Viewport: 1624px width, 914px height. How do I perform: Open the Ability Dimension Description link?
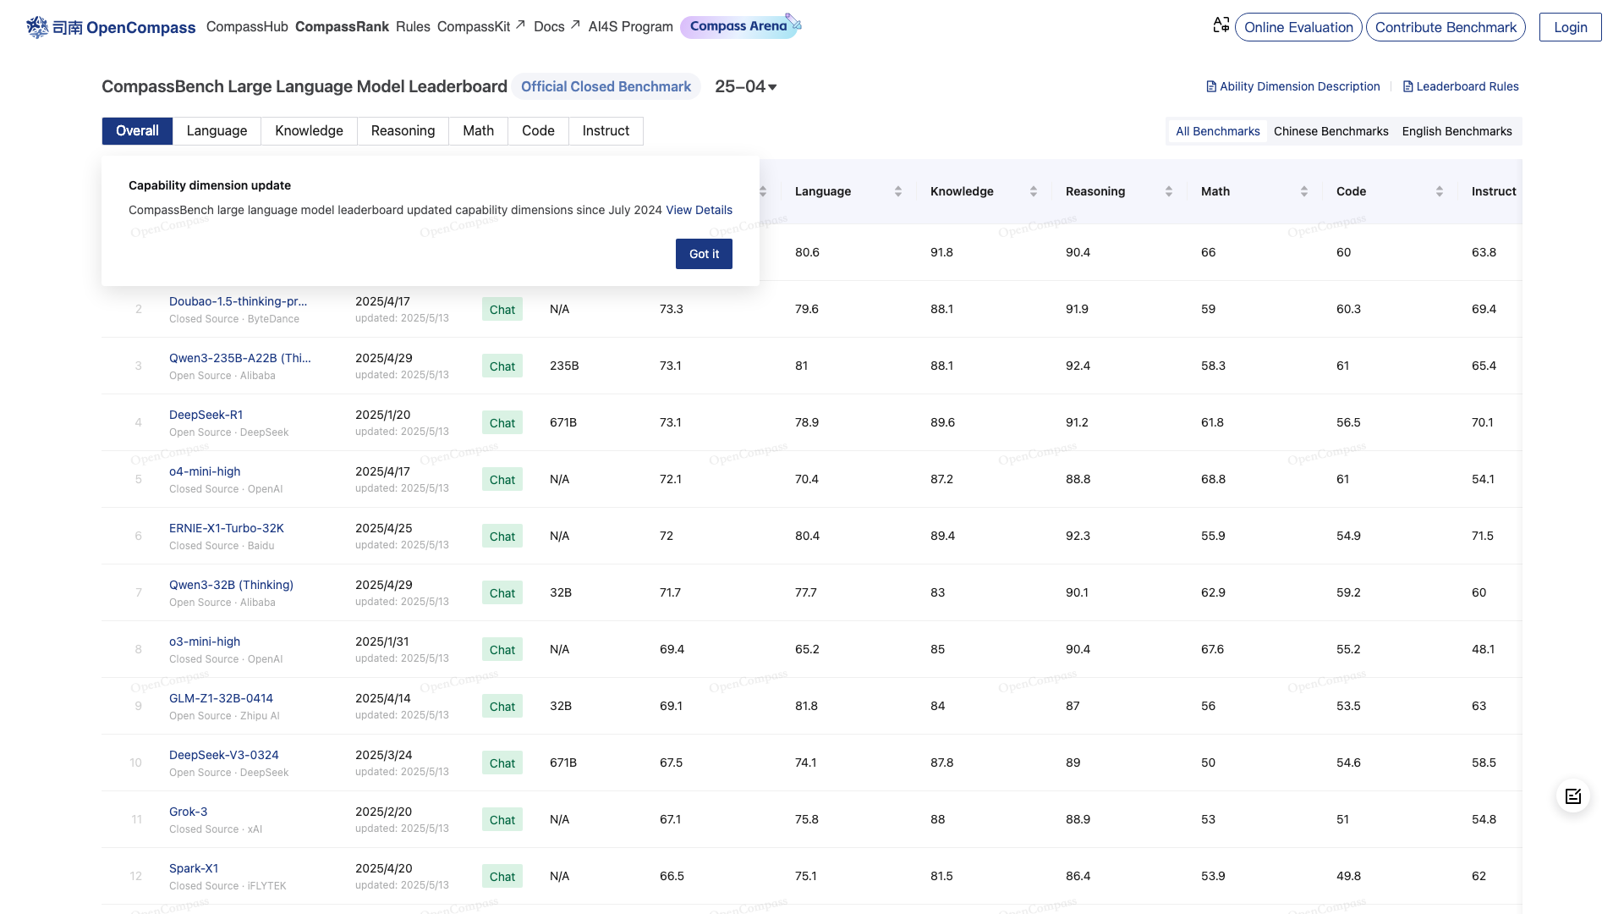(1292, 86)
